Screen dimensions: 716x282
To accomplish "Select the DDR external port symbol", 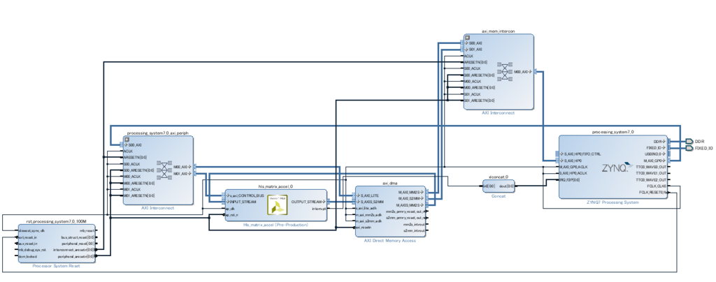I will (689, 141).
